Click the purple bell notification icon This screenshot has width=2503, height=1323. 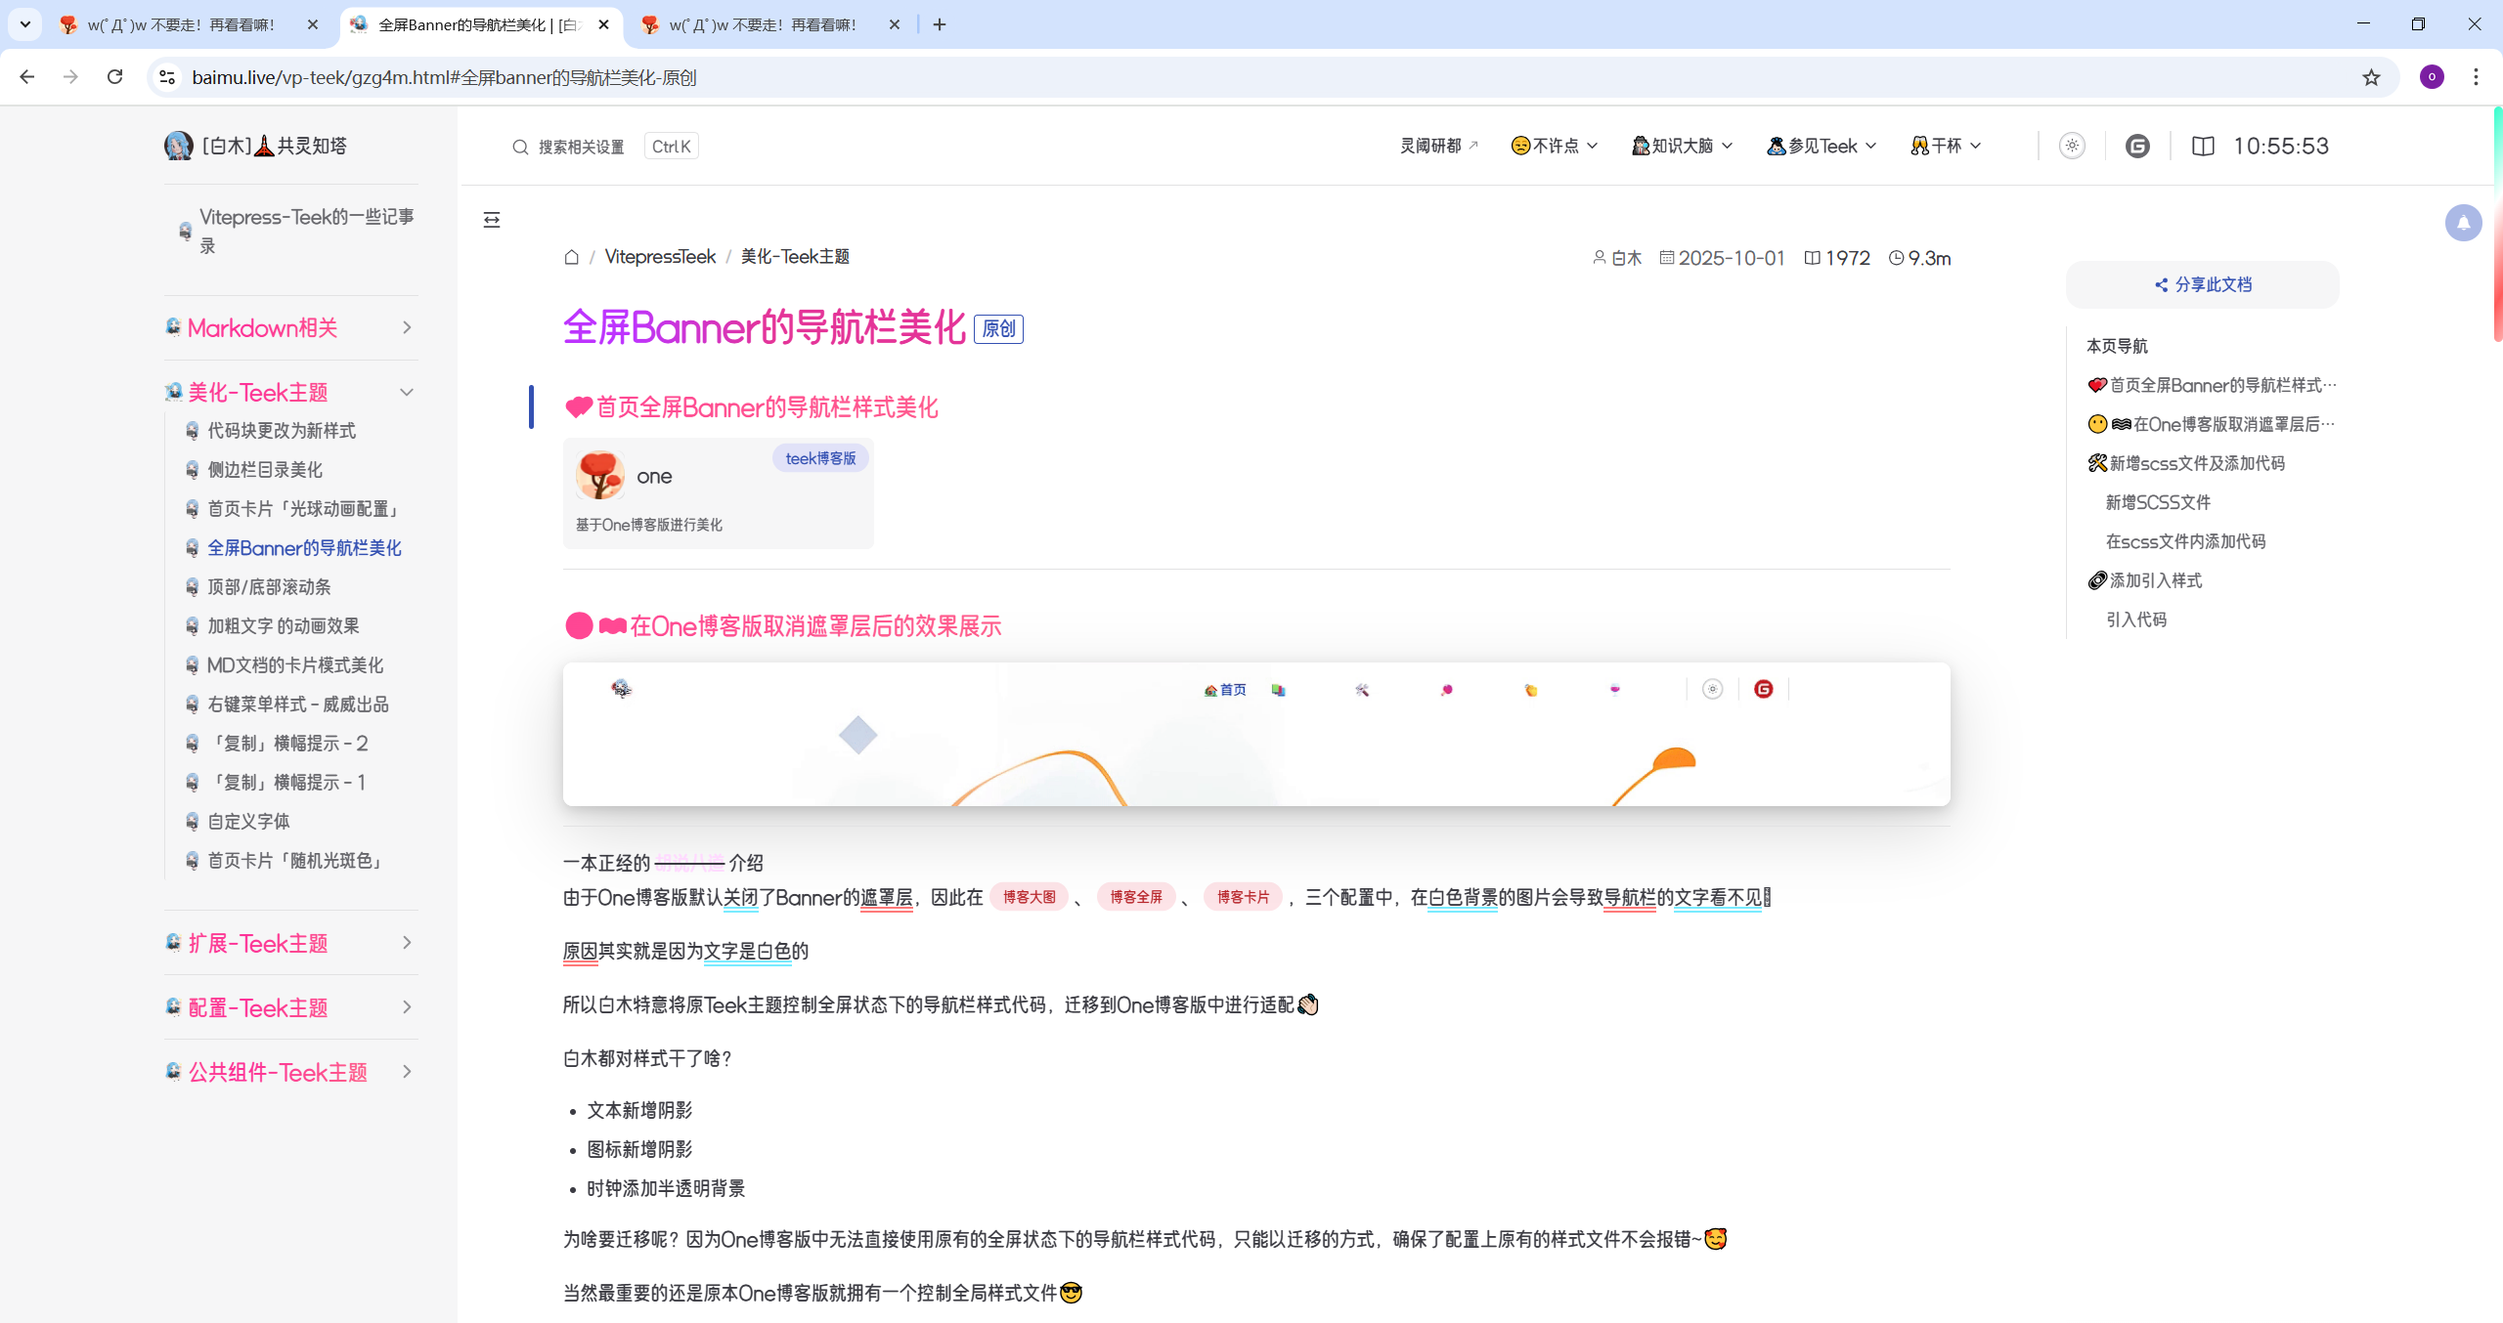(2463, 224)
